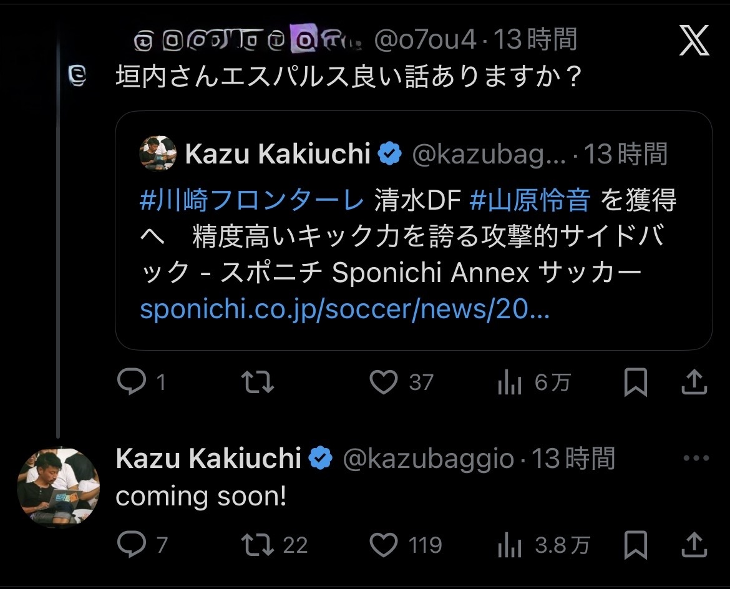Viewport: 730px width, 589px height.
Task: Bookmark the upper tweet from @o7ou4
Action: pos(636,382)
